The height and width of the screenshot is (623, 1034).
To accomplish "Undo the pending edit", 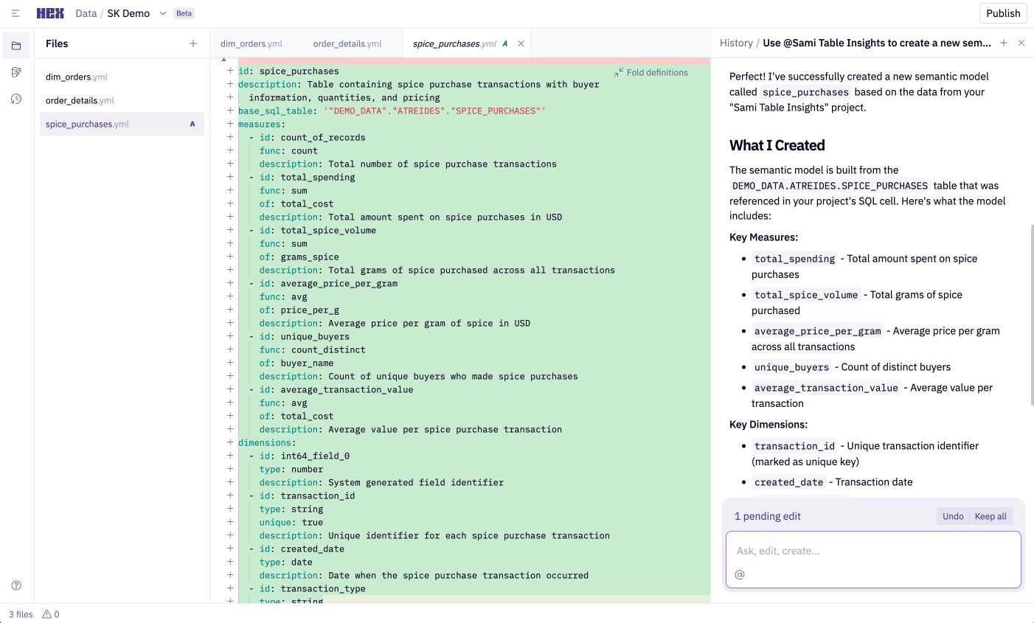I will point(953,516).
